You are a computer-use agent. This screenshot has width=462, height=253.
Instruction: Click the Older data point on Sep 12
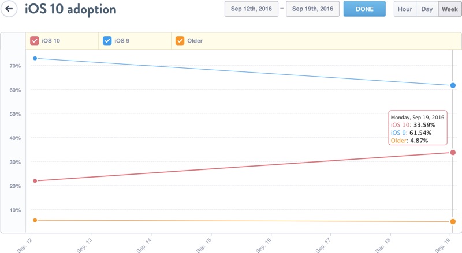tap(35, 220)
